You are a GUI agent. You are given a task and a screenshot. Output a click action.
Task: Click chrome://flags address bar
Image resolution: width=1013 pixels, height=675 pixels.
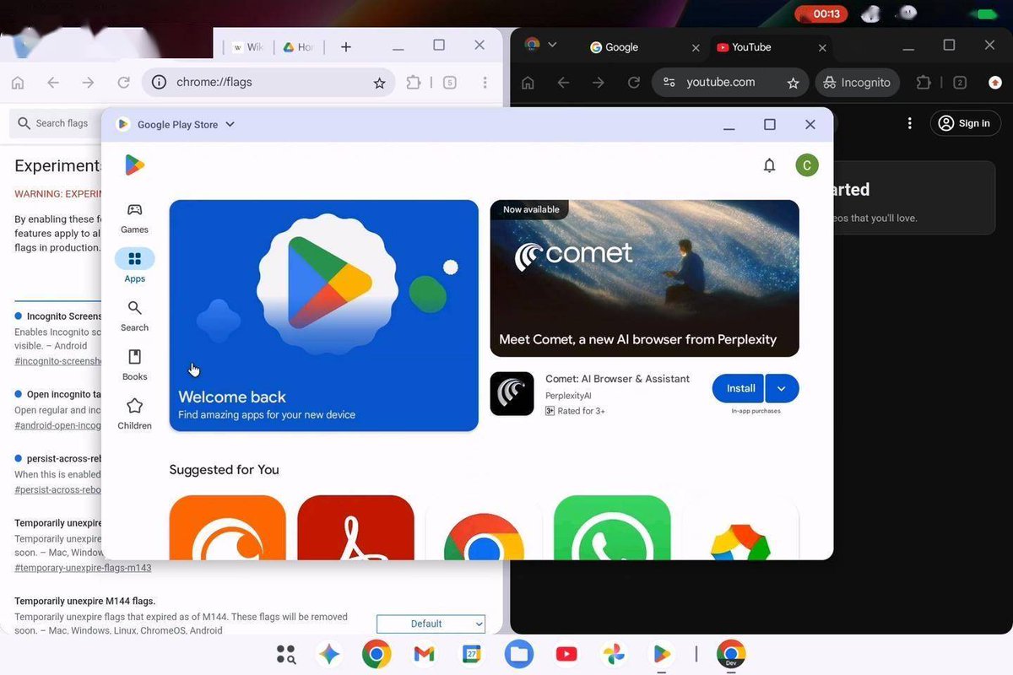(x=268, y=83)
